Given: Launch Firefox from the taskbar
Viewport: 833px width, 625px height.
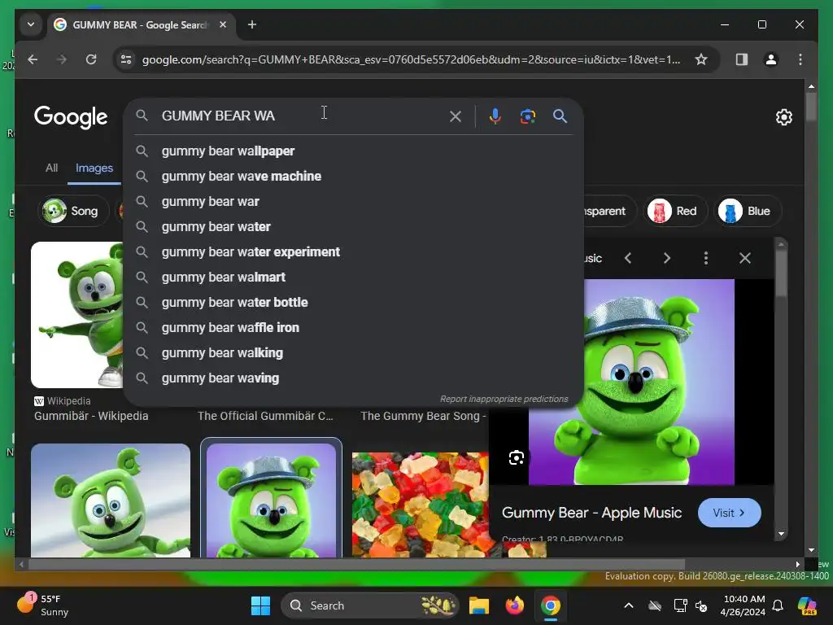Looking at the screenshot, I should [514, 605].
